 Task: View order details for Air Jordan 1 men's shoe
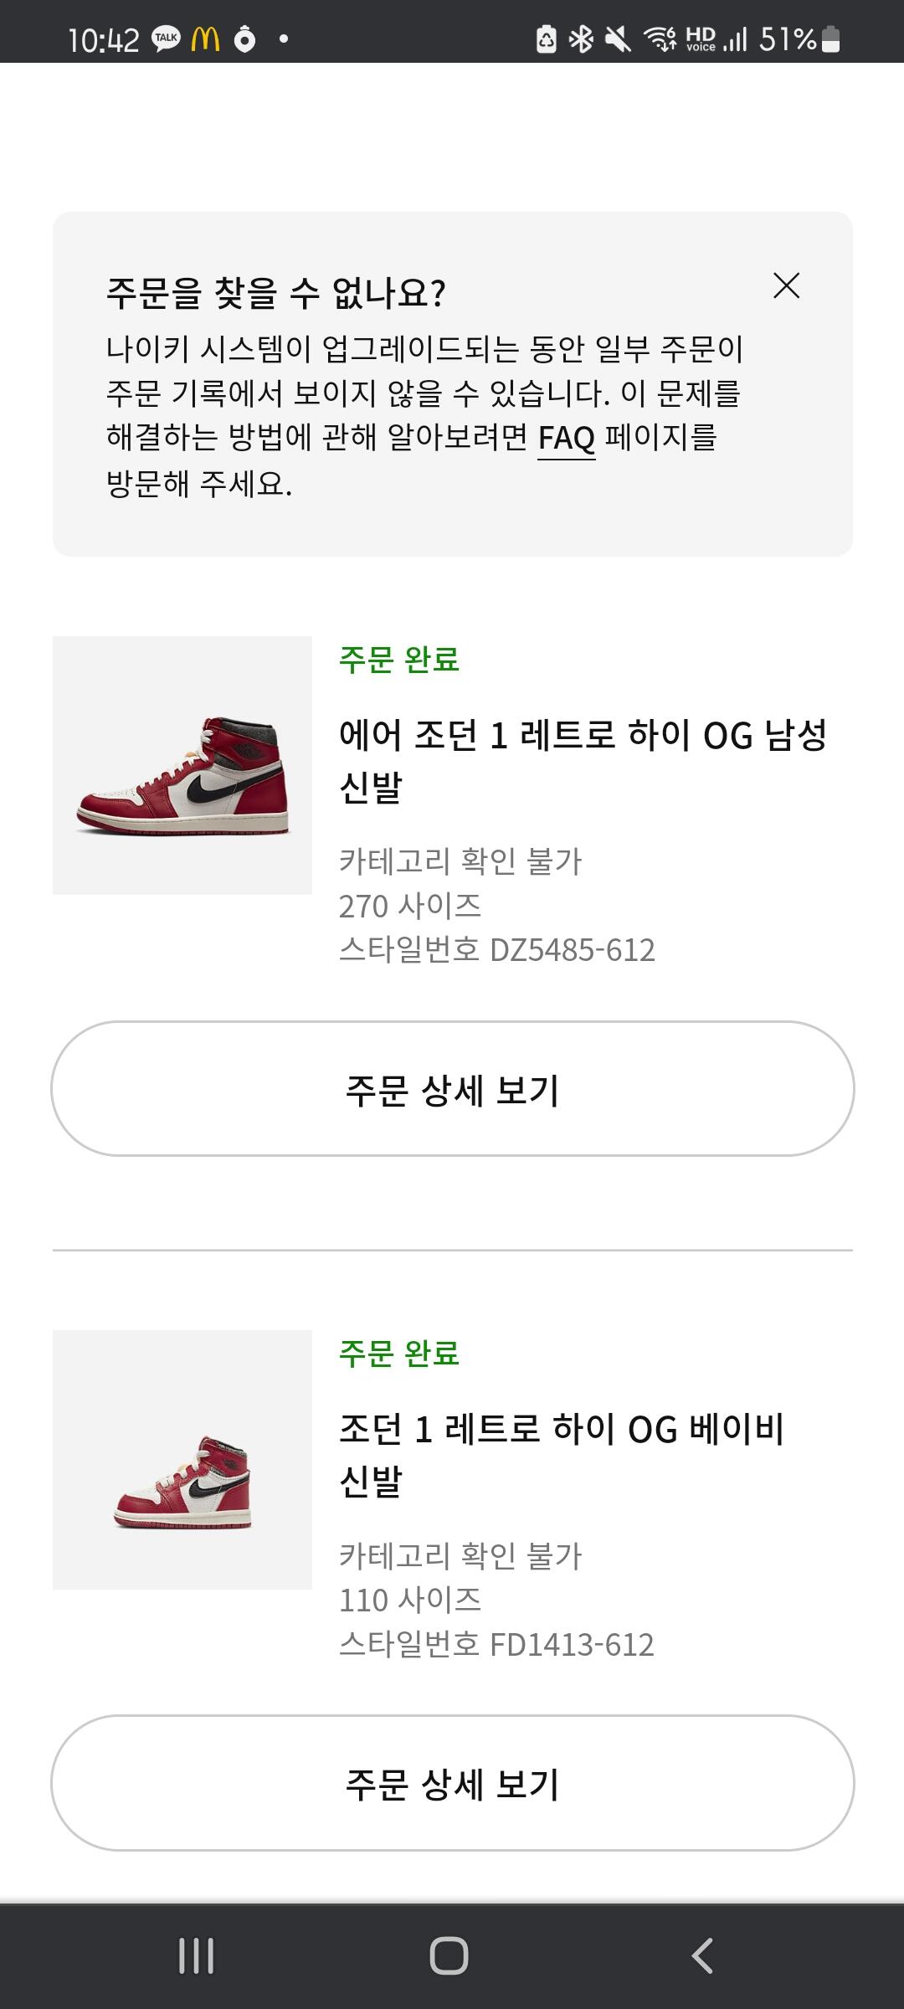point(452,1089)
